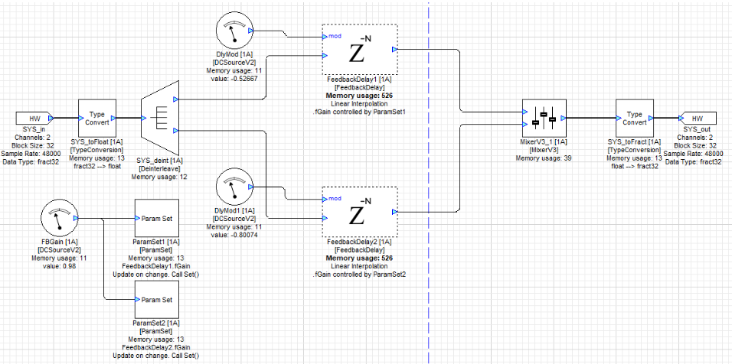732x364 pixels.
Task: Click the DlyMod value -0.52667 label
Action: [234, 78]
